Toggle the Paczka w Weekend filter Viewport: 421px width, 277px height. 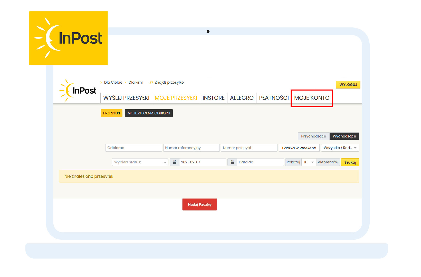tap(299, 148)
